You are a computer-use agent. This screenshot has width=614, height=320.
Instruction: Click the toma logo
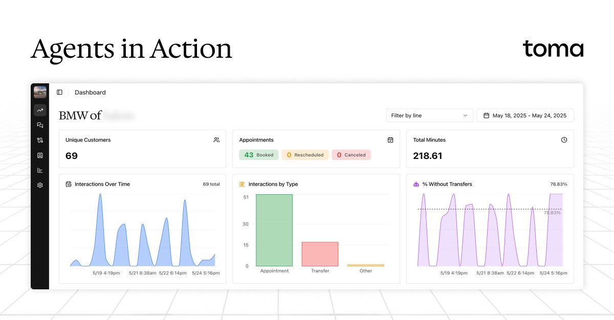pyautogui.click(x=553, y=49)
